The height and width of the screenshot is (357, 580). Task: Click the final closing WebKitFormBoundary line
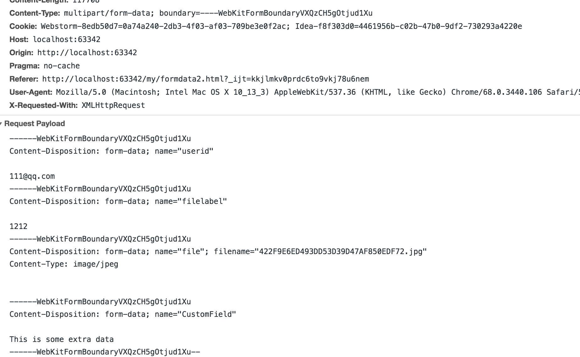click(105, 352)
